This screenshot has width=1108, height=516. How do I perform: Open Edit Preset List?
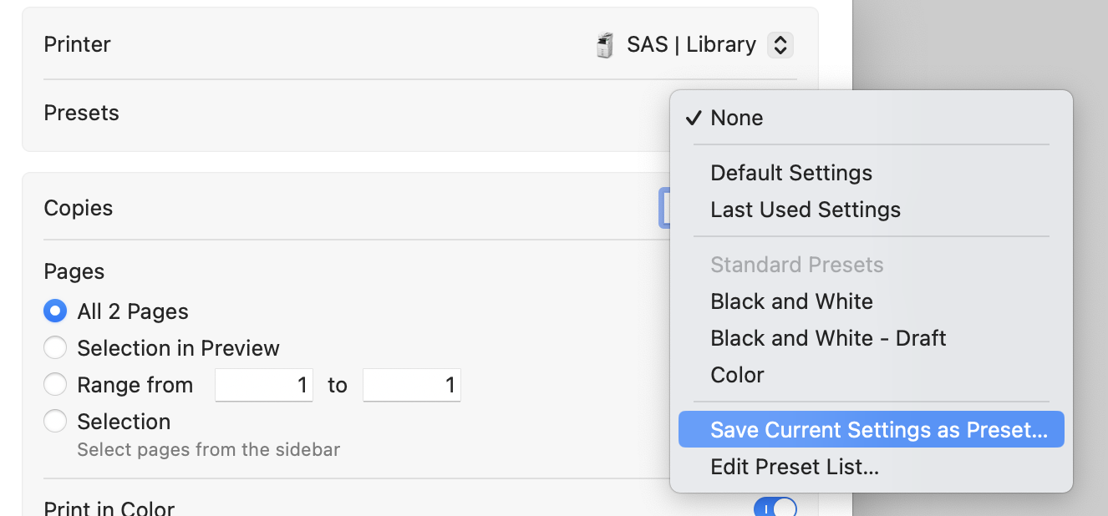794,467
